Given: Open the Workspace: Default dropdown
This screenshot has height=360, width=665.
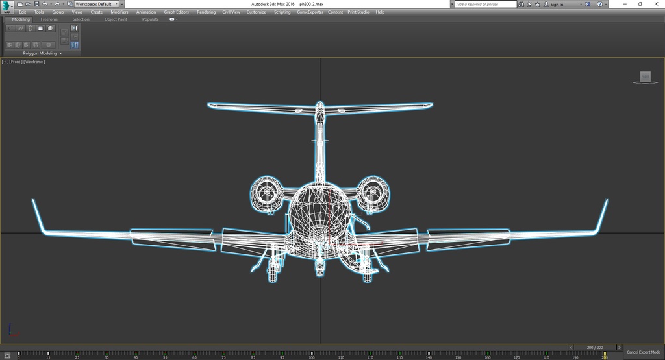Looking at the screenshot, I should tap(95, 4).
